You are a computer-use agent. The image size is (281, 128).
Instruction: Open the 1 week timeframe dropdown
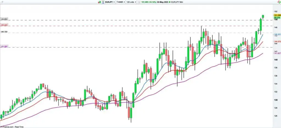(x=120, y=2)
